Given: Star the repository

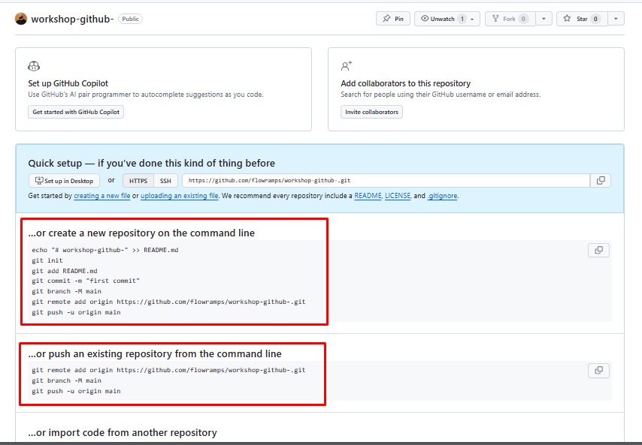Looking at the screenshot, I should click(582, 19).
